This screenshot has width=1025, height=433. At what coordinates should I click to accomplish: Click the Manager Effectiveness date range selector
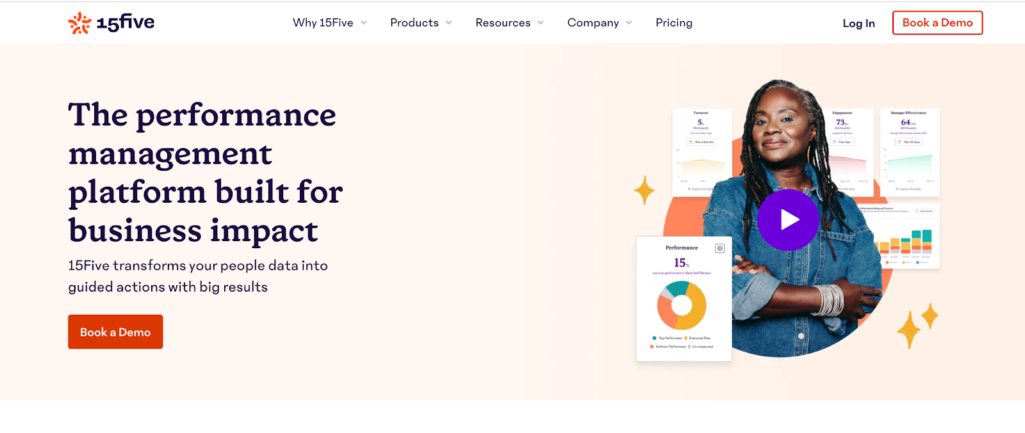click(x=908, y=142)
